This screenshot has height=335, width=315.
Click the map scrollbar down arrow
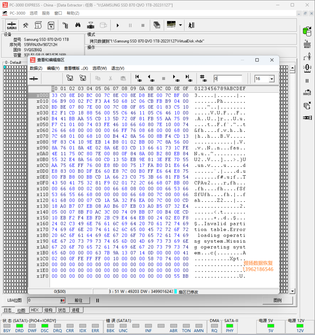(292, 291)
